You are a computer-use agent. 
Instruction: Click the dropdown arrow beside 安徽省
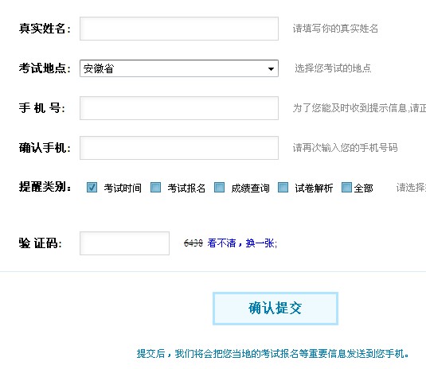pos(271,69)
